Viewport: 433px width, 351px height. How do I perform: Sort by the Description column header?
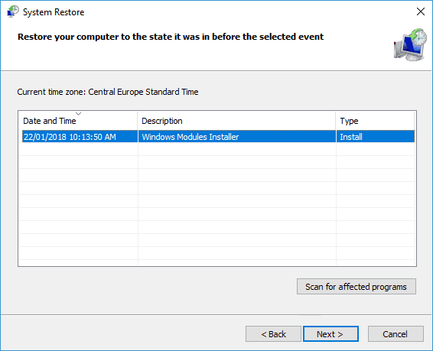point(236,121)
